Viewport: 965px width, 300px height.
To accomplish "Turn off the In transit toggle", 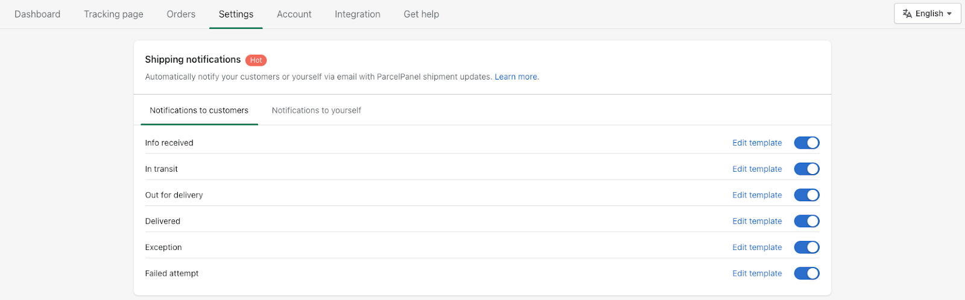I will tap(806, 169).
